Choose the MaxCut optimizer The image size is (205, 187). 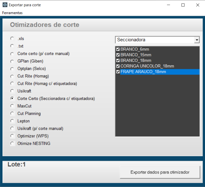tap(12, 106)
